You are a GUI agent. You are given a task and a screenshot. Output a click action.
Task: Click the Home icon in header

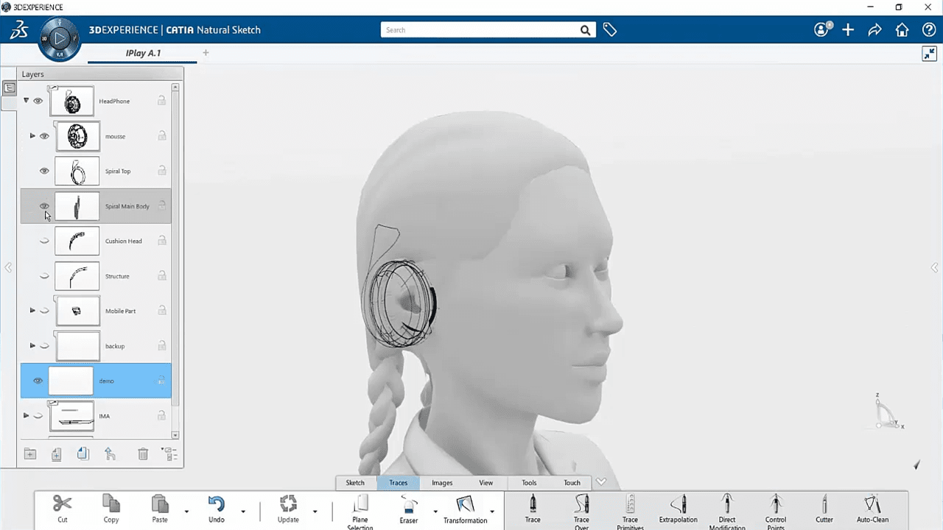(902, 30)
